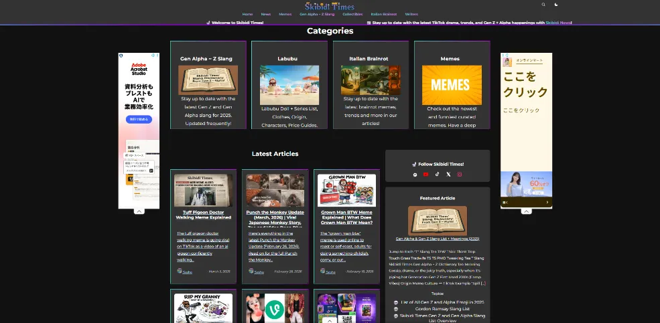Open the X (Twitter) social icon
This screenshot has height=323, width=660.
[x=448, y=175]
